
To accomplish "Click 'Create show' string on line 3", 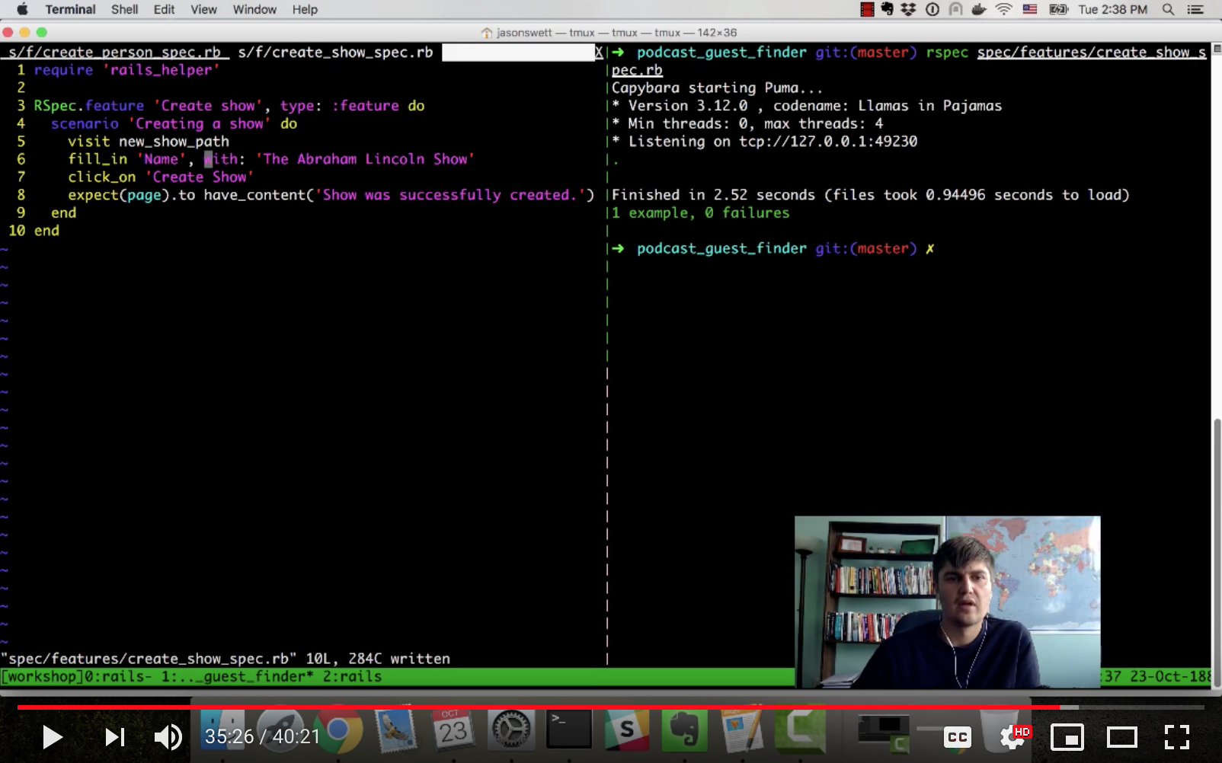I will [208, 106].
